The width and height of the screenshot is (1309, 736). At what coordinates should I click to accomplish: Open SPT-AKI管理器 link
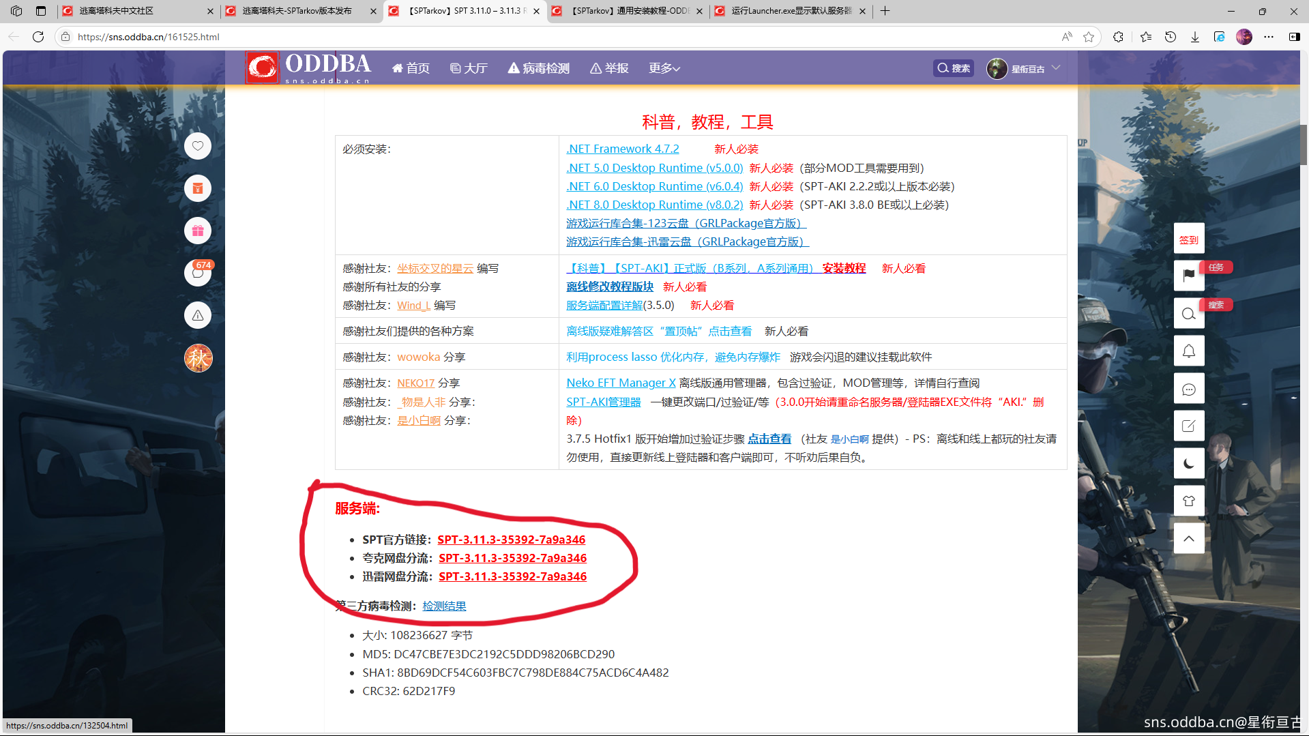coord(604,402)
